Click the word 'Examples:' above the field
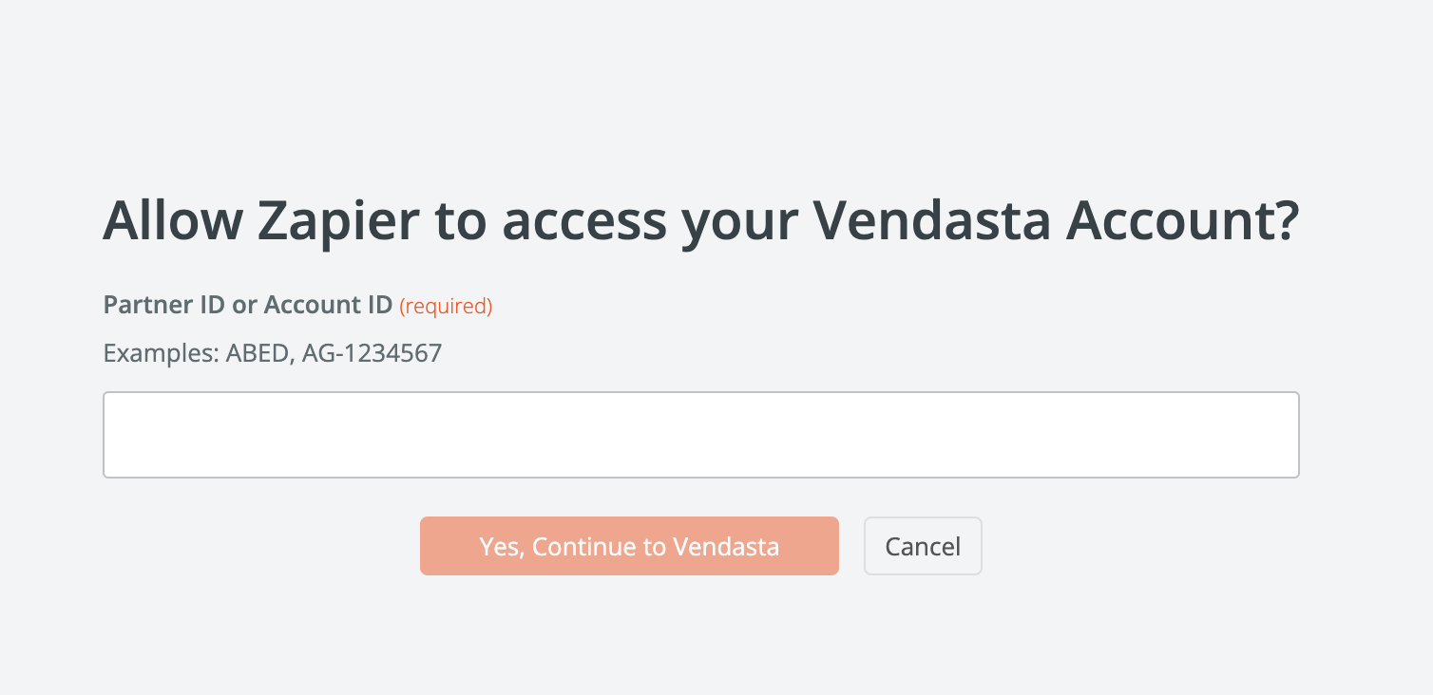This screenshot has height=695, width=1433. pos(161,355)
